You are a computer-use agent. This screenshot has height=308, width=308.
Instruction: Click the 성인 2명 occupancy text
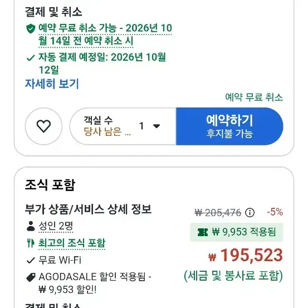click(56, 226)
